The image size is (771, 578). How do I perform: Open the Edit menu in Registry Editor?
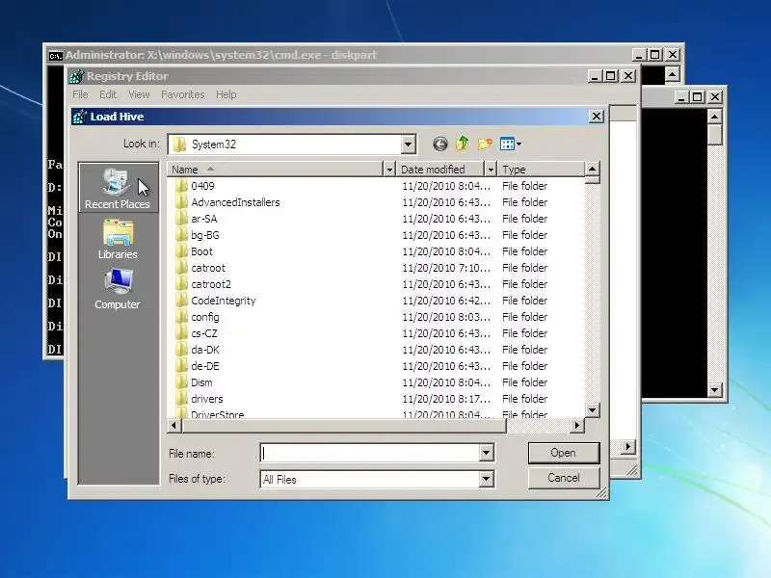(x=108, y=94)
